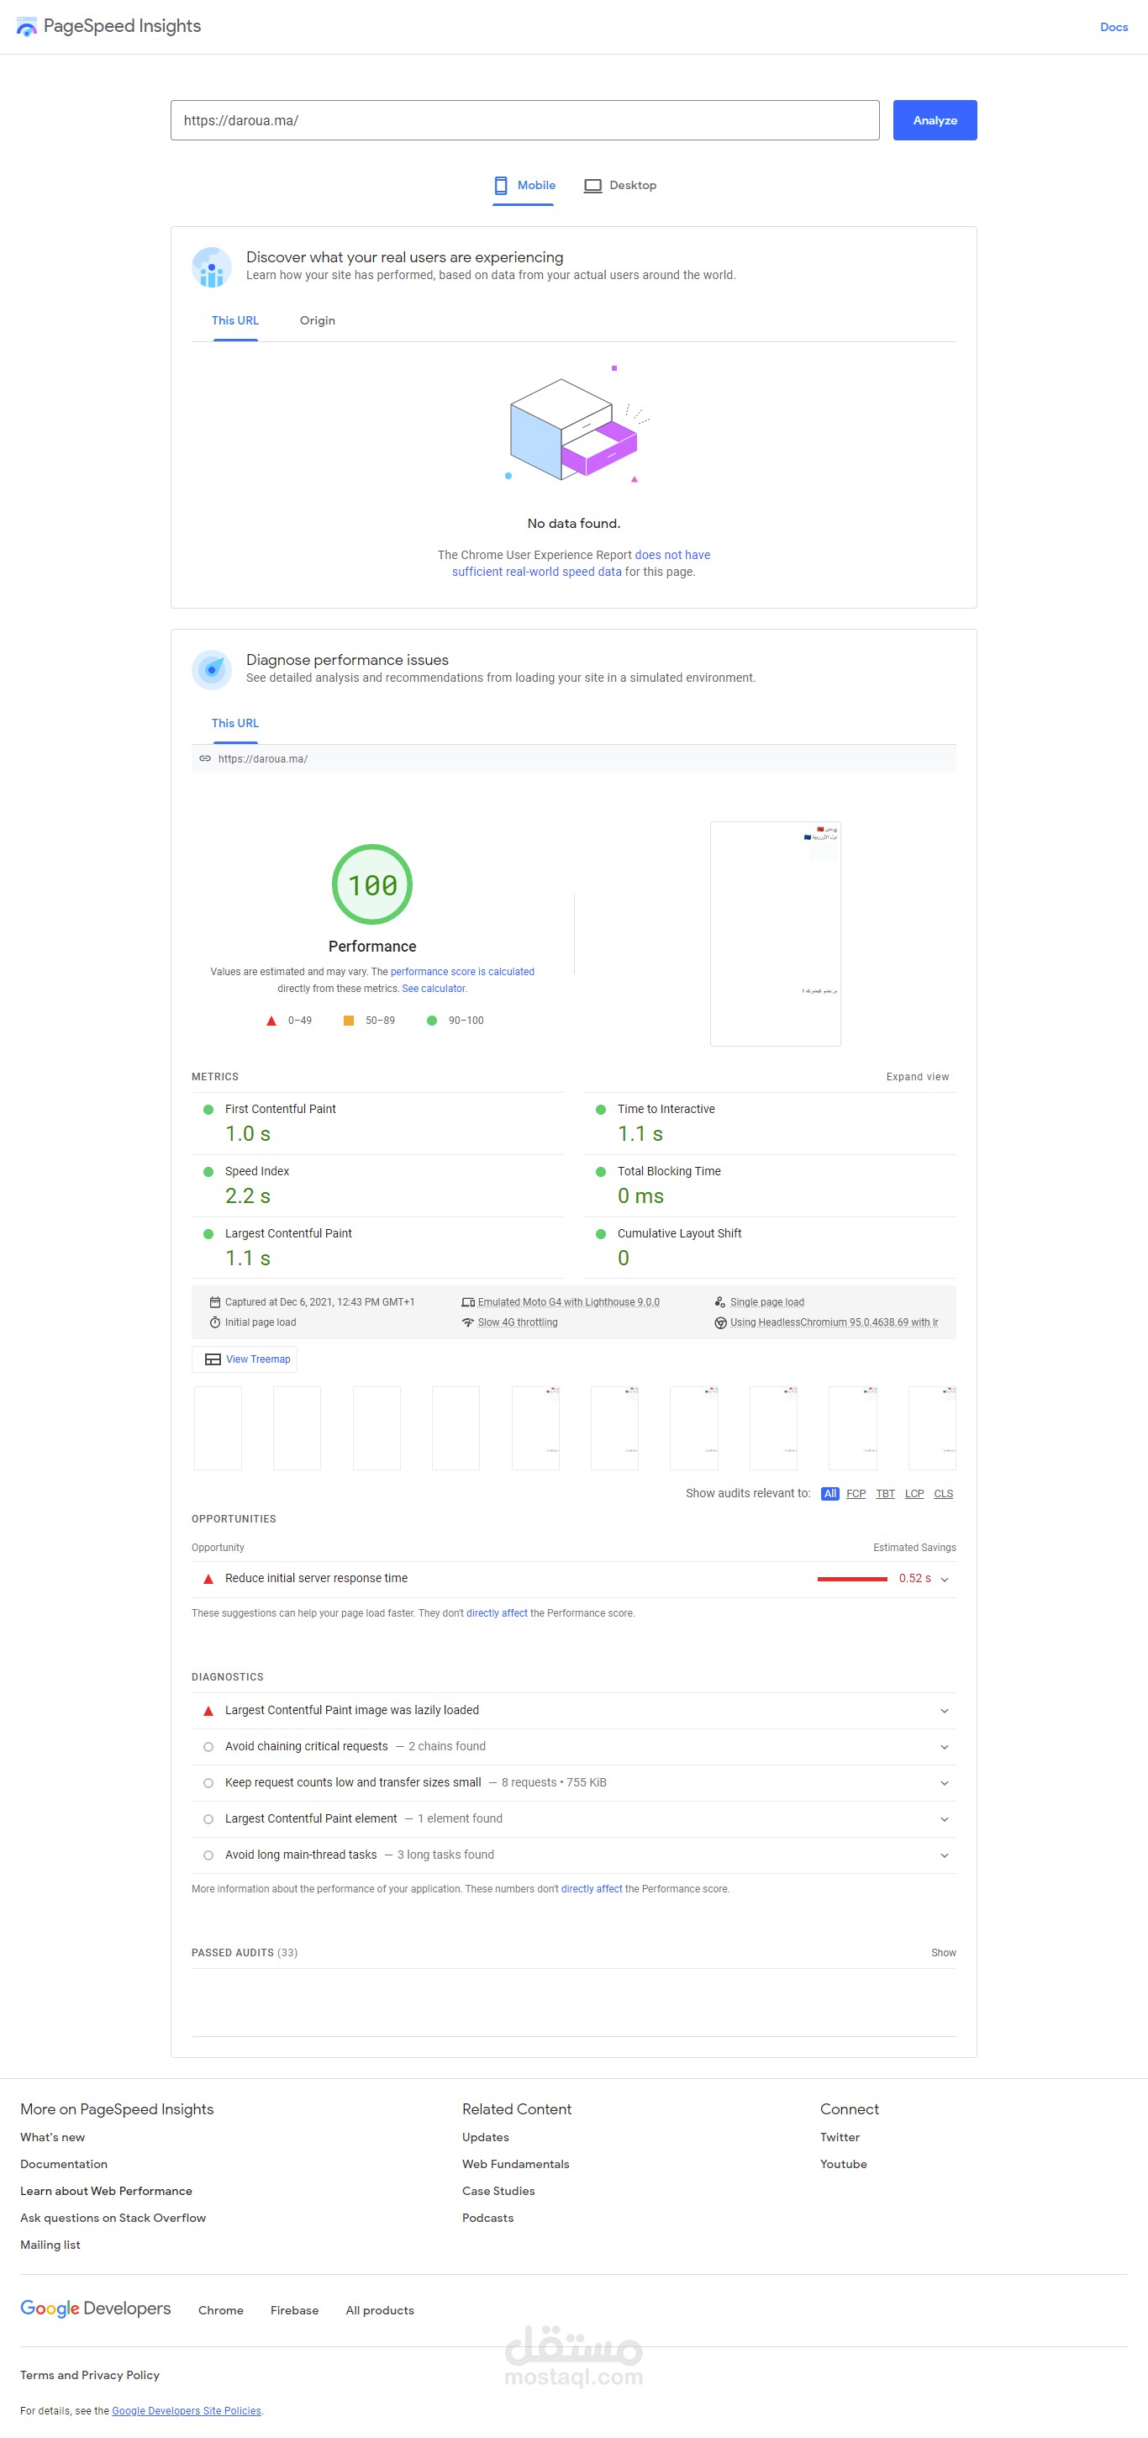Click the directly affect link under Opportunities
This screenshot has width=1148, height=2438.
(496, 1612)
